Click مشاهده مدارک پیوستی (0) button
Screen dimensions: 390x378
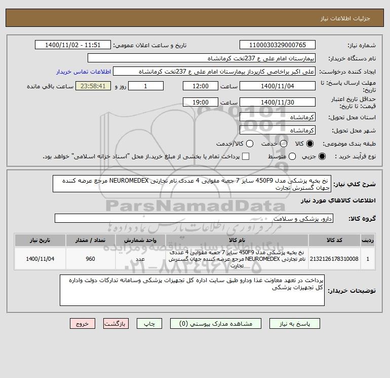point(216,323)
